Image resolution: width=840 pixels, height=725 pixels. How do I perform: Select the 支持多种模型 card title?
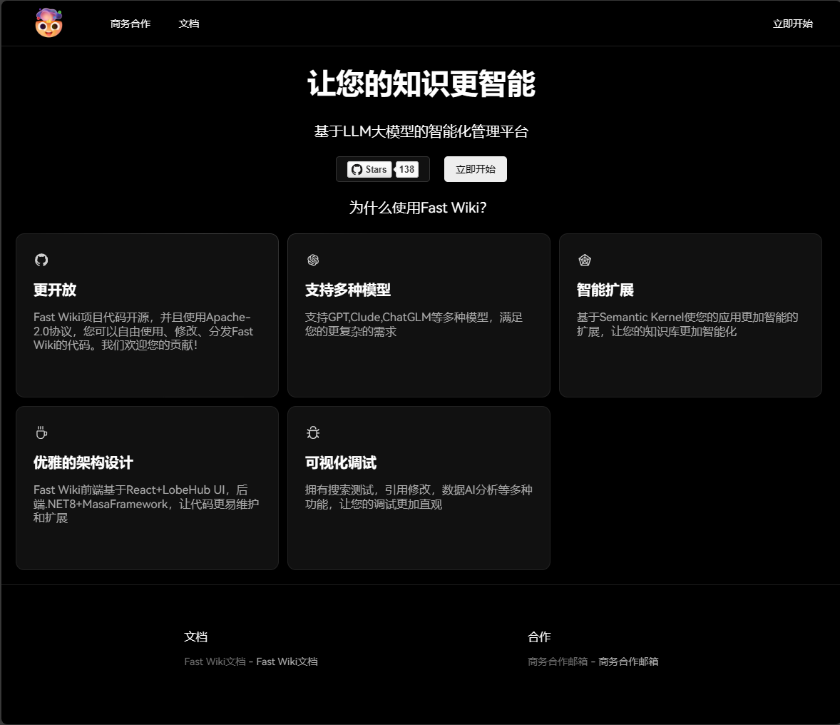click(x=348, y=290)
